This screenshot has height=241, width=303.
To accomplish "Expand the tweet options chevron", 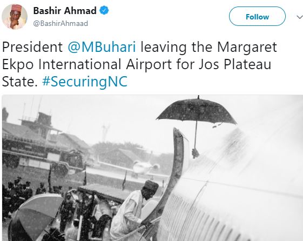I will 300,17.
